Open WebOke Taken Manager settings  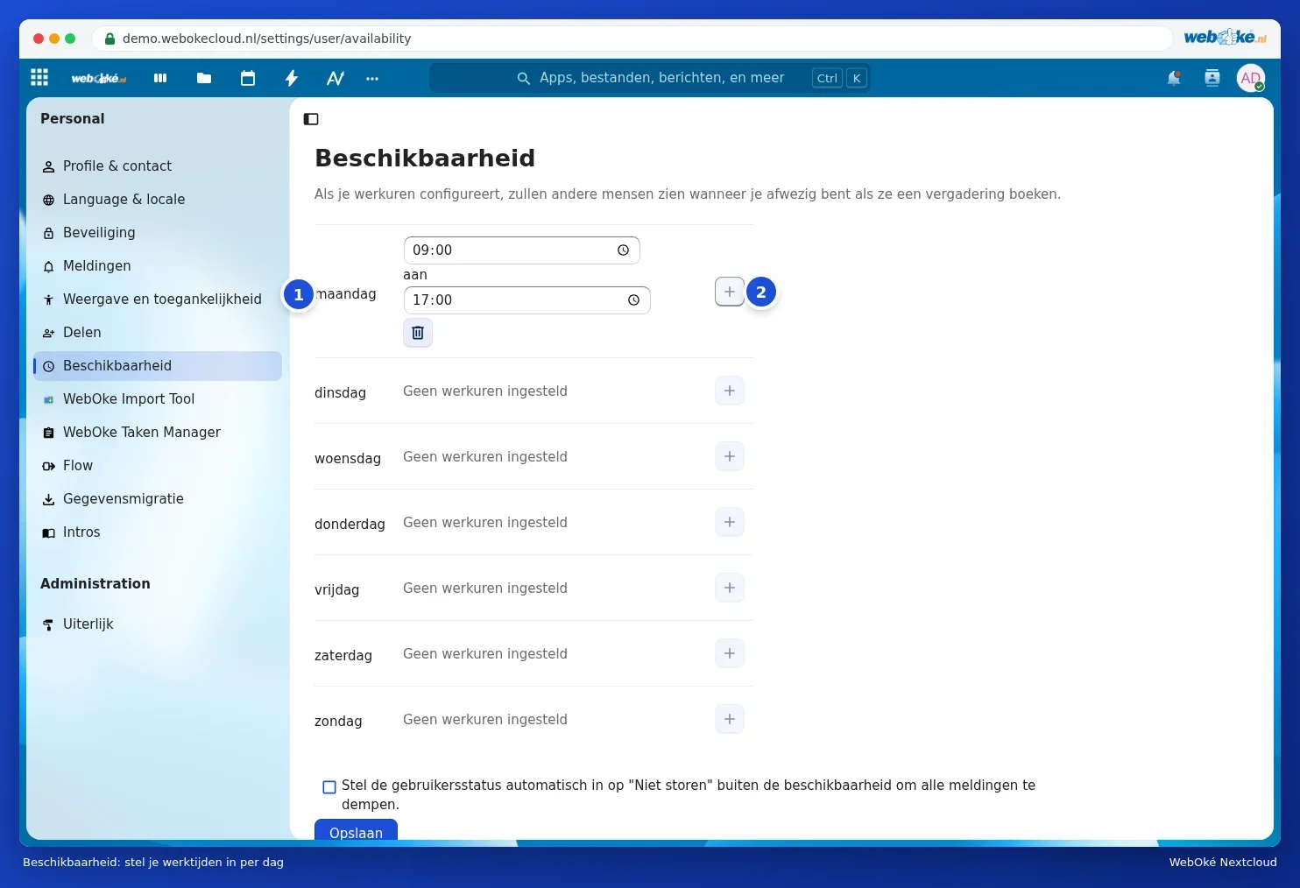[x=158, y=433]
